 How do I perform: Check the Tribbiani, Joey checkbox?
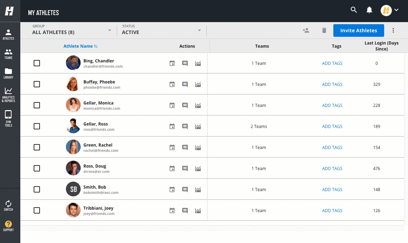pyautogui.click(x=37, y=210)
